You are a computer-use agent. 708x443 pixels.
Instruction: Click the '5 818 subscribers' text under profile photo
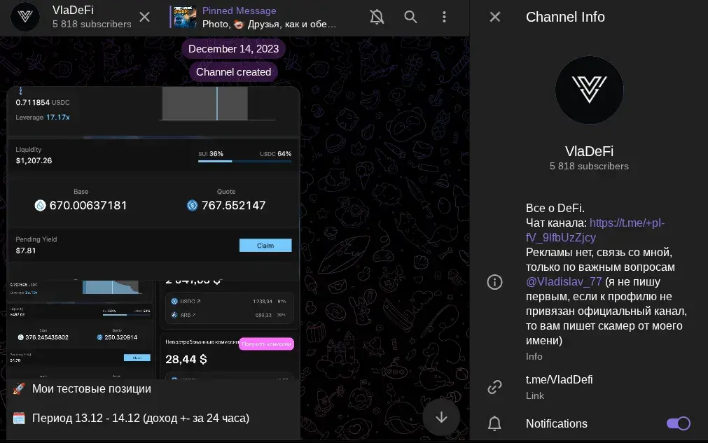[589, 166]
